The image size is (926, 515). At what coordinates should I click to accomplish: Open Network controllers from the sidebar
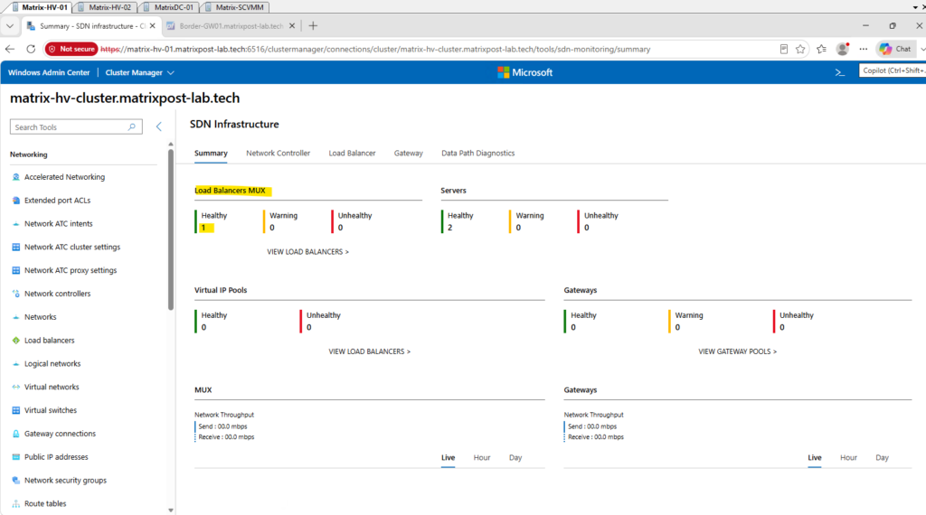click(57, 294)
